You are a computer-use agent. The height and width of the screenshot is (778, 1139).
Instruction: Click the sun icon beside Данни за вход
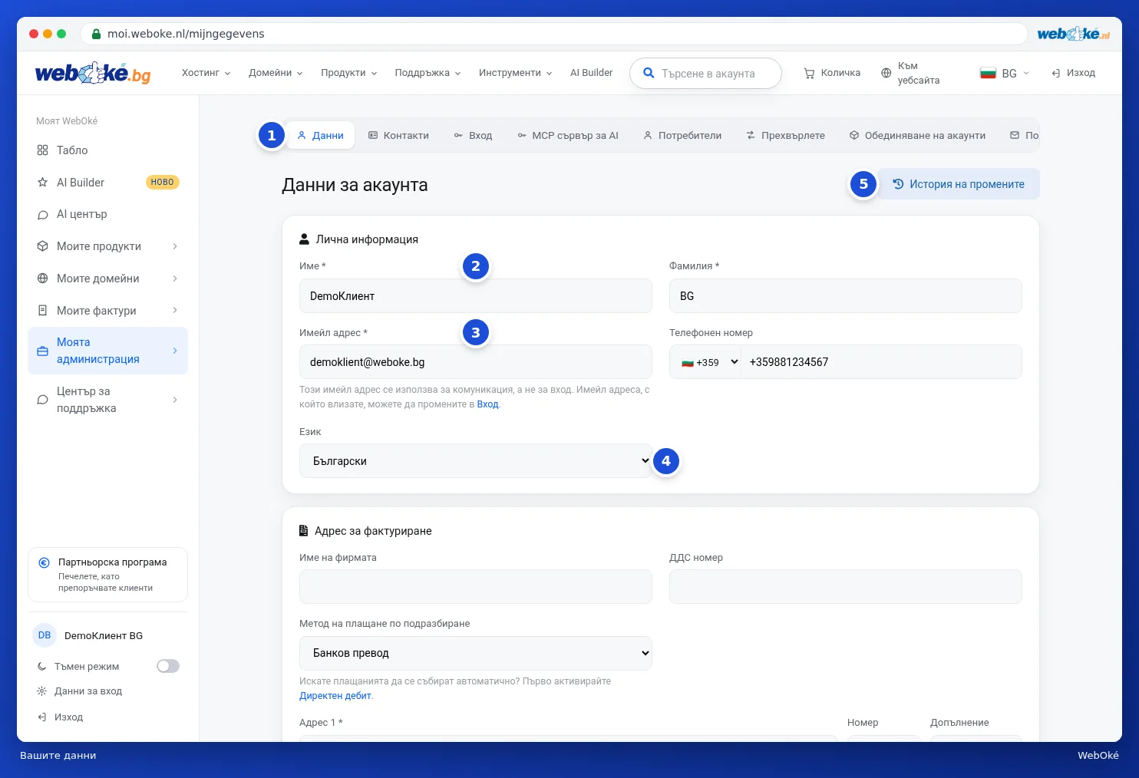[42, 691]
